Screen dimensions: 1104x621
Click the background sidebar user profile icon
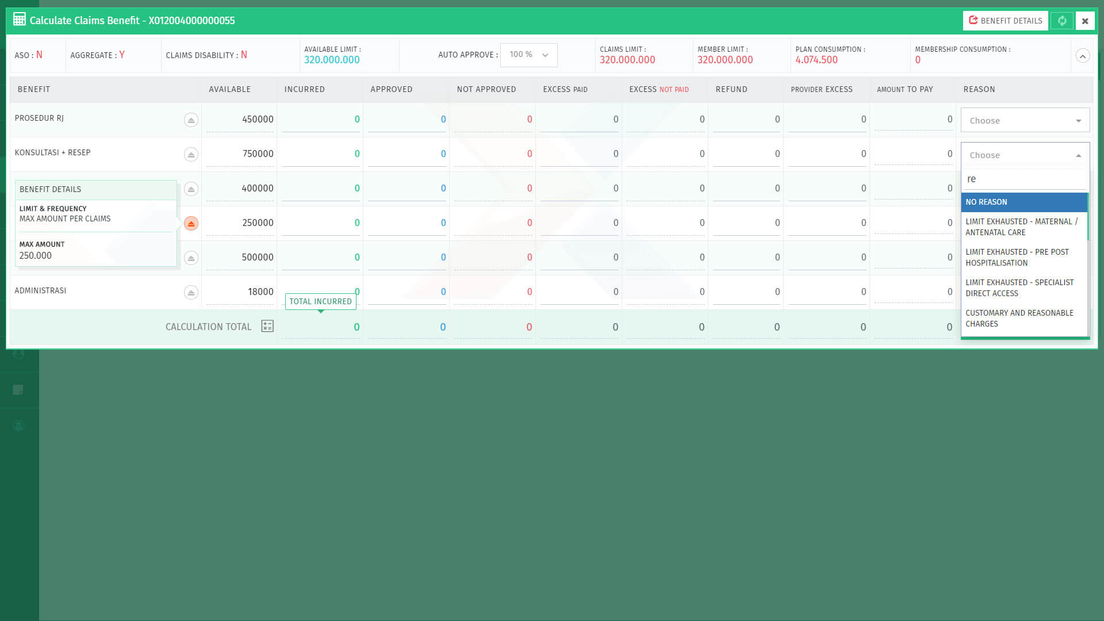coord(18,425)
